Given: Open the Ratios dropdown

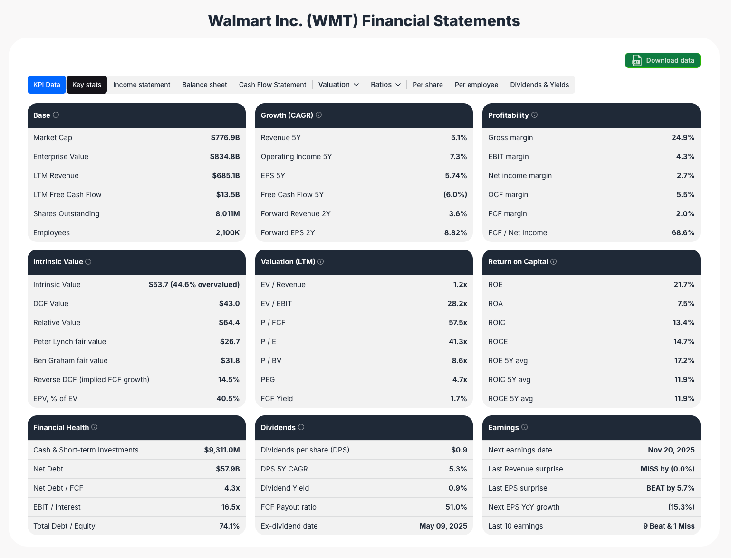Looking at the screenshot, I should pyautogui.click(x=385, y=84).
